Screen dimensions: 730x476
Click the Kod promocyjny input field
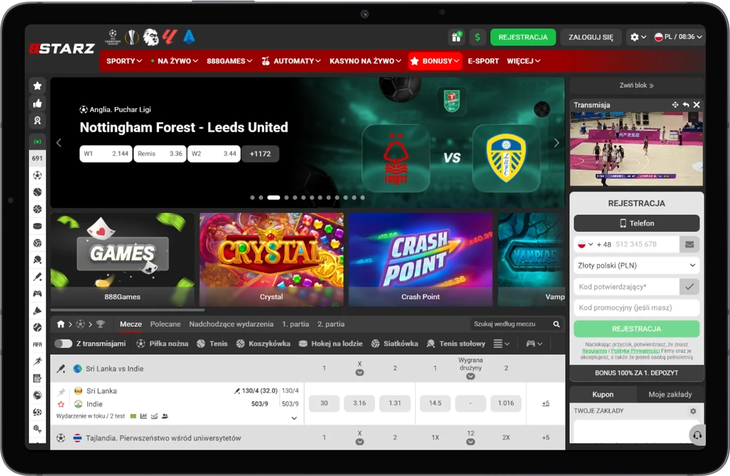636,308
